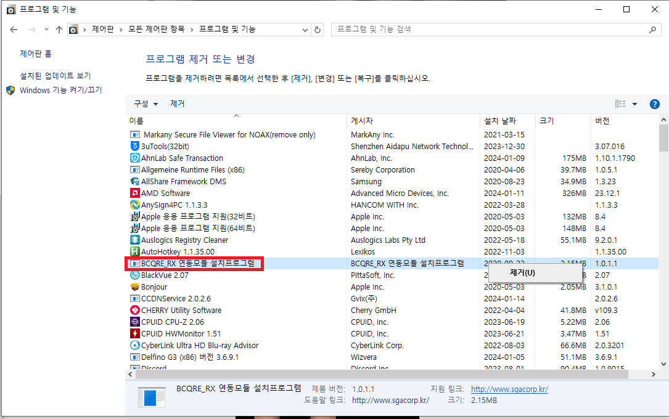Click the Lexikos publisher cell
669x419 pixels.
[x=363, y=252]
